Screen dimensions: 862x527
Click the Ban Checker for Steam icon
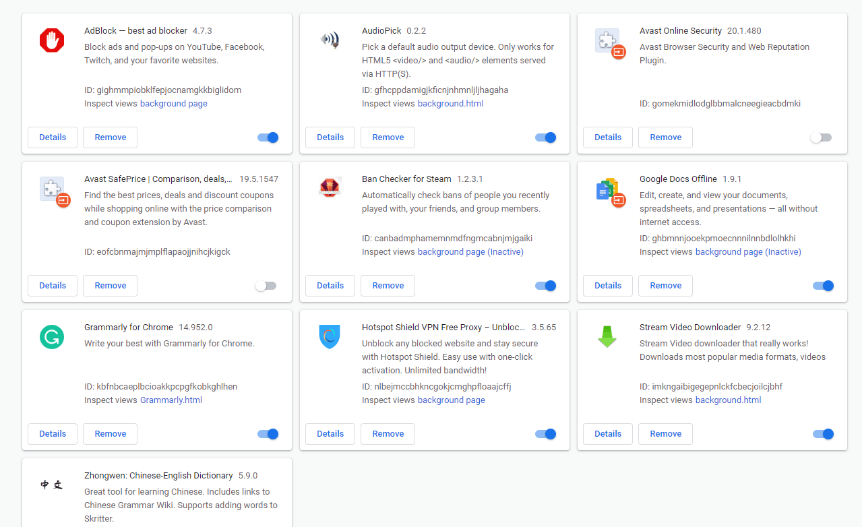[x=329, y=188]
